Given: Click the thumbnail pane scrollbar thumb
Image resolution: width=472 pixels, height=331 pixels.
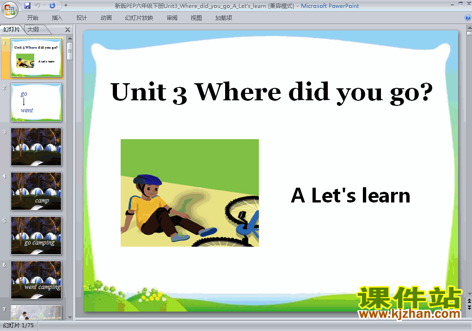Looking at the screenshot, I should [x=70, y=51].
